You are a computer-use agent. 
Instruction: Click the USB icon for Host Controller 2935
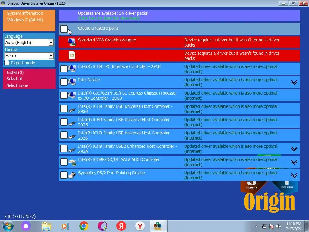pos(72,123)
